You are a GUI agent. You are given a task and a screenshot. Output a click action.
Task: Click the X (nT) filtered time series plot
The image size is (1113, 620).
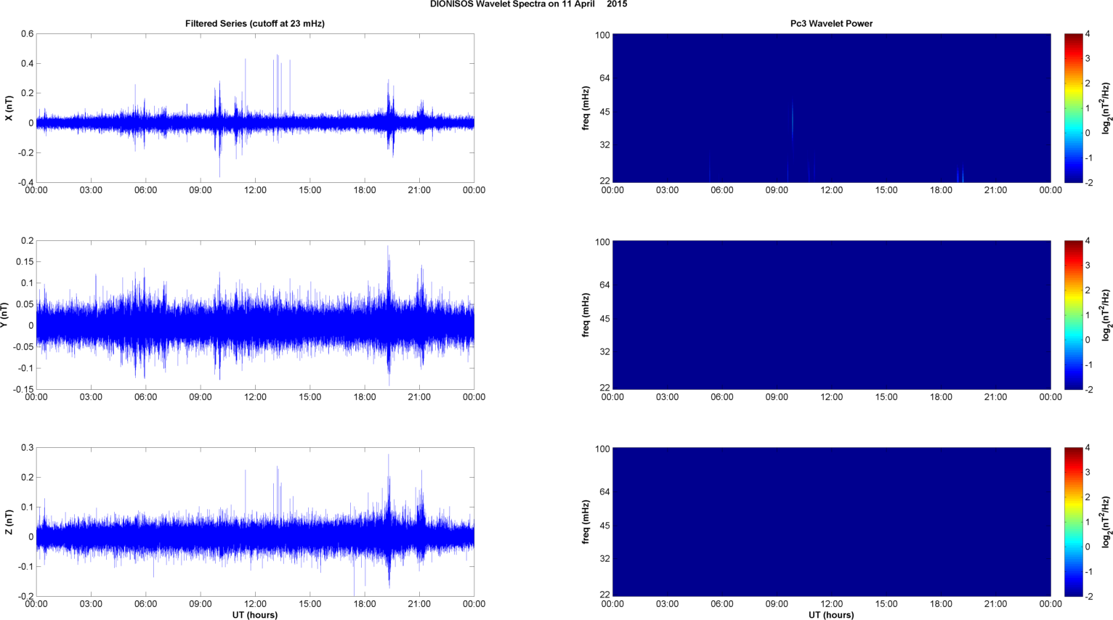click(255, 108)
